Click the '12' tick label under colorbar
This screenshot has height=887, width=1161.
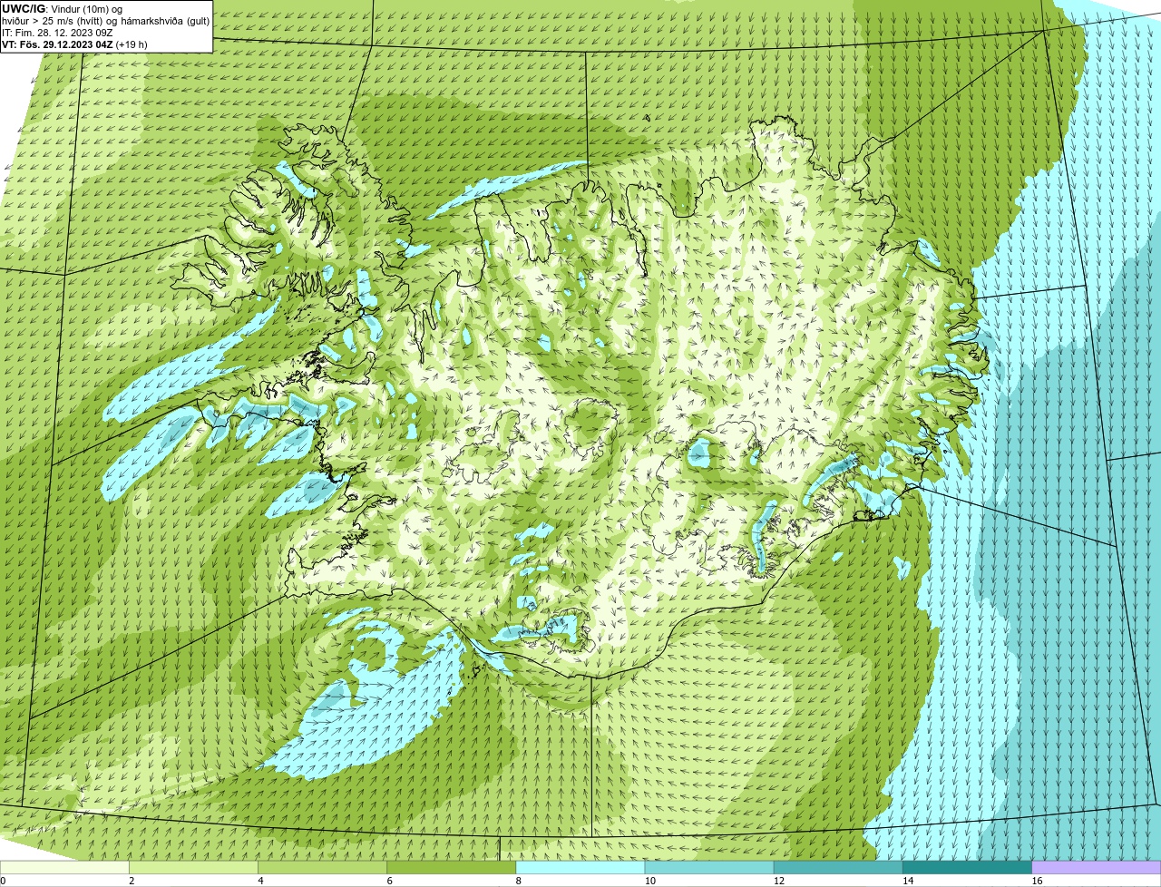pos(778,881)
